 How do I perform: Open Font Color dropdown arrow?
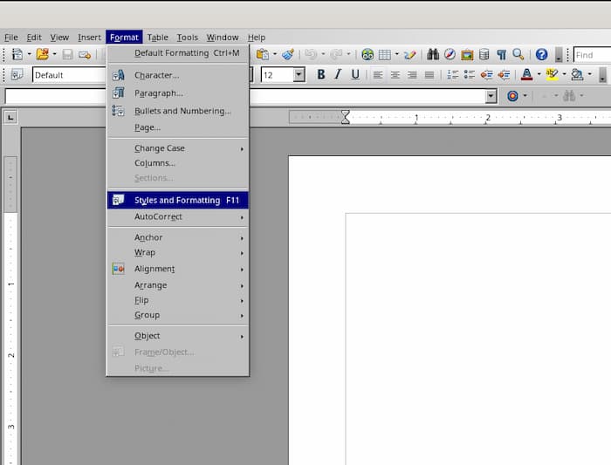coord(539,74)
